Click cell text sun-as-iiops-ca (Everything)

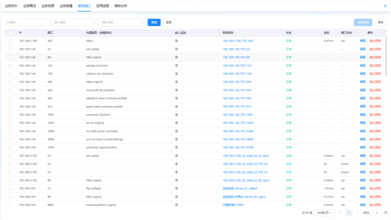pyautogui.click(x=104, y=139)
